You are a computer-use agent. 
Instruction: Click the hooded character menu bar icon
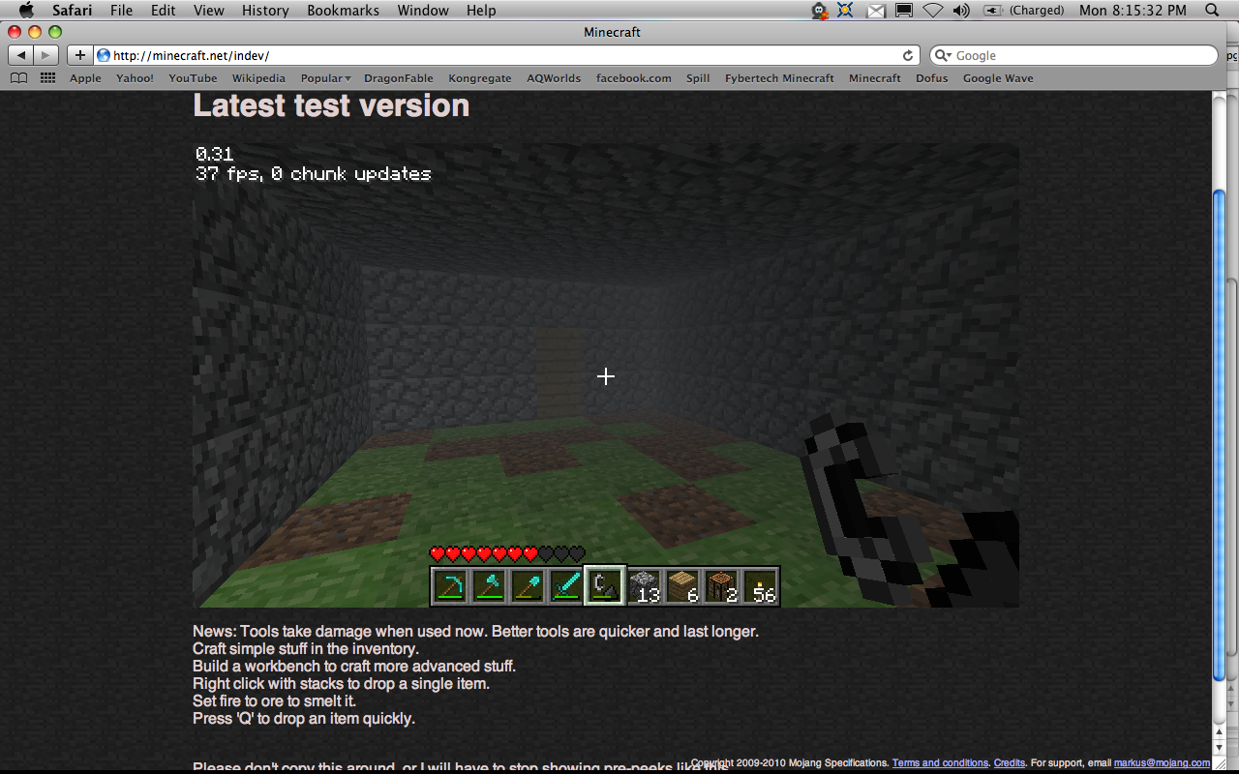click(x=820, y=11)
